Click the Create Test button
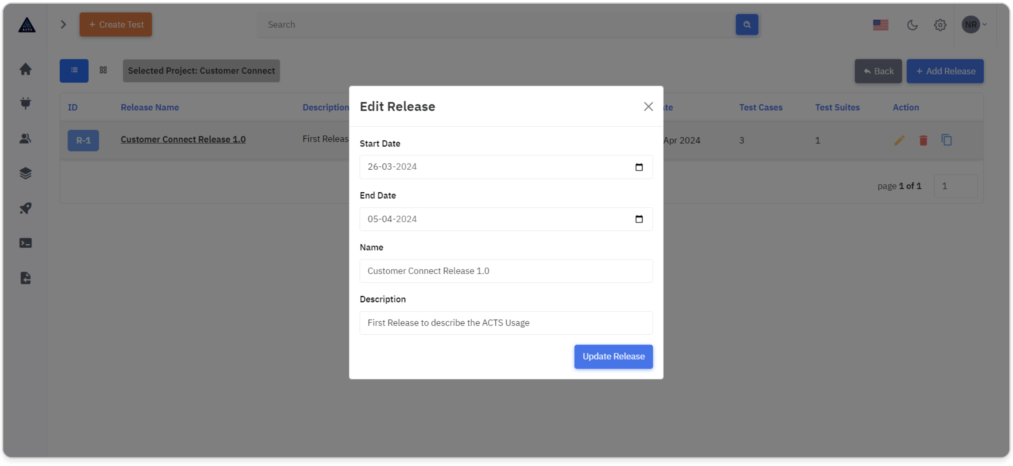This screenshot has width=1013, height=466. coord(115,24)
